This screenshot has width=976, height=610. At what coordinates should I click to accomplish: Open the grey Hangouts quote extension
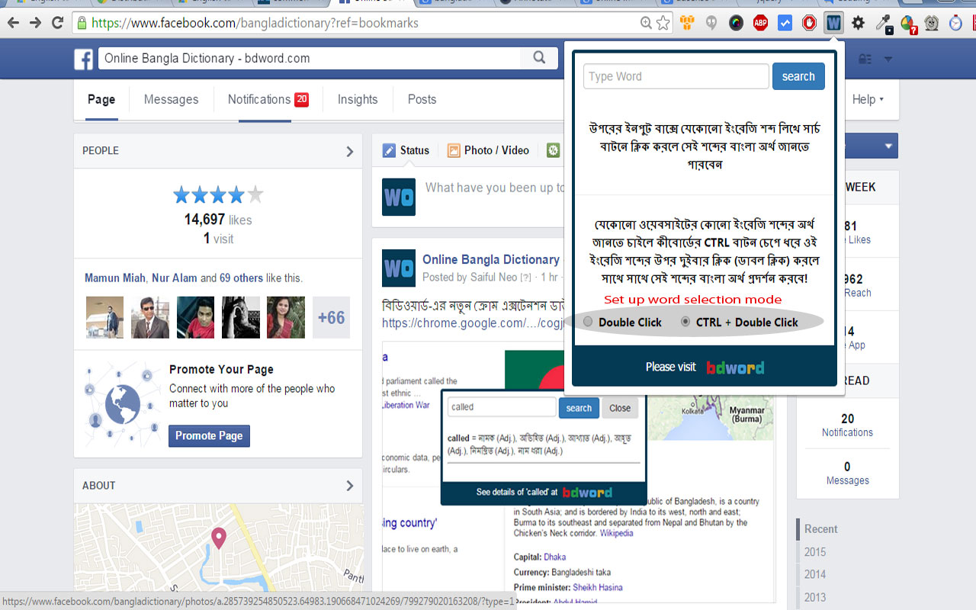(711, 23)
